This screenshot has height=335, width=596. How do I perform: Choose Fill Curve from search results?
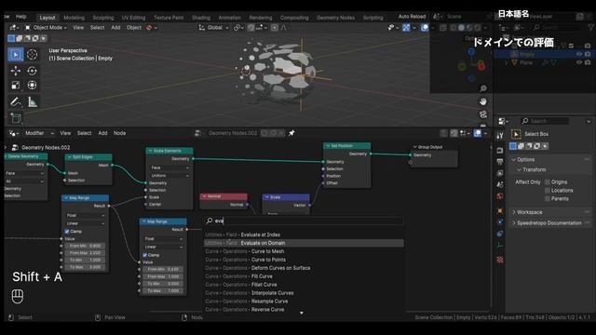click(x=304, y=276)
